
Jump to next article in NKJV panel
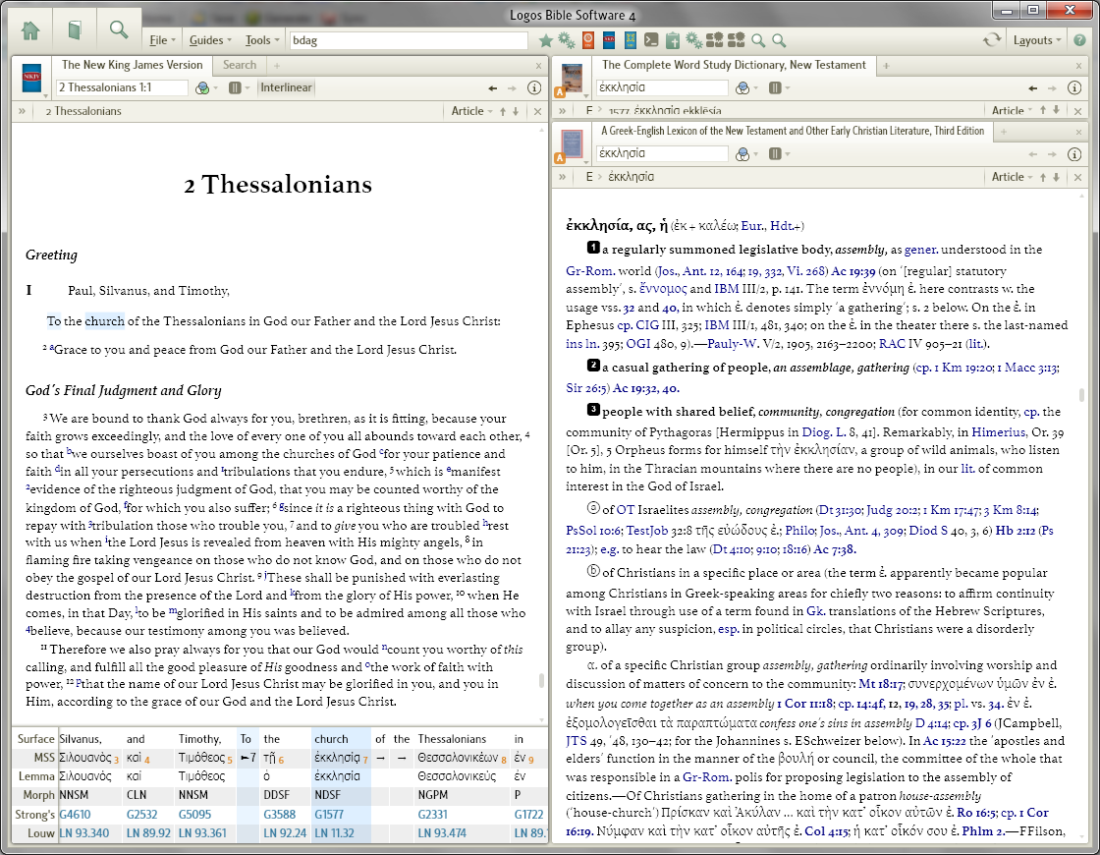516,111
